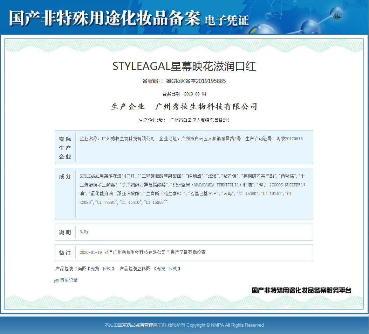
Task: Click ingredient code CI 77891
Action: (107, 202)
